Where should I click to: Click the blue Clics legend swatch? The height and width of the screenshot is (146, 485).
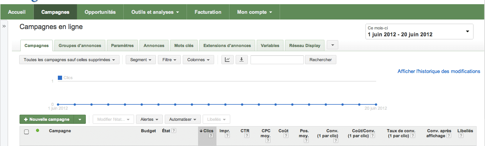pos(60,78)
